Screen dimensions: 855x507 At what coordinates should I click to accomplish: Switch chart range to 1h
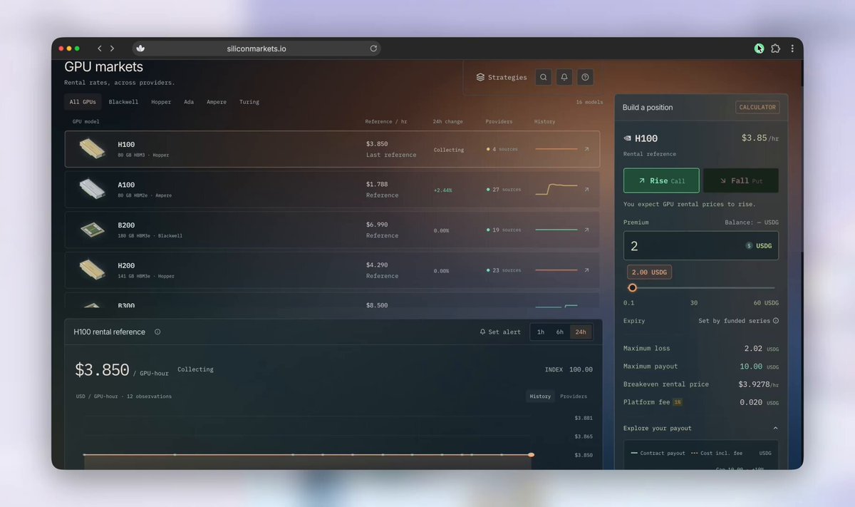[541, 332]
